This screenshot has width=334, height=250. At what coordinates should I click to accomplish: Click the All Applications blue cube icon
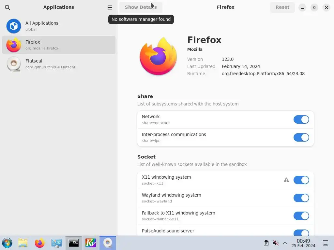(14, 26)
